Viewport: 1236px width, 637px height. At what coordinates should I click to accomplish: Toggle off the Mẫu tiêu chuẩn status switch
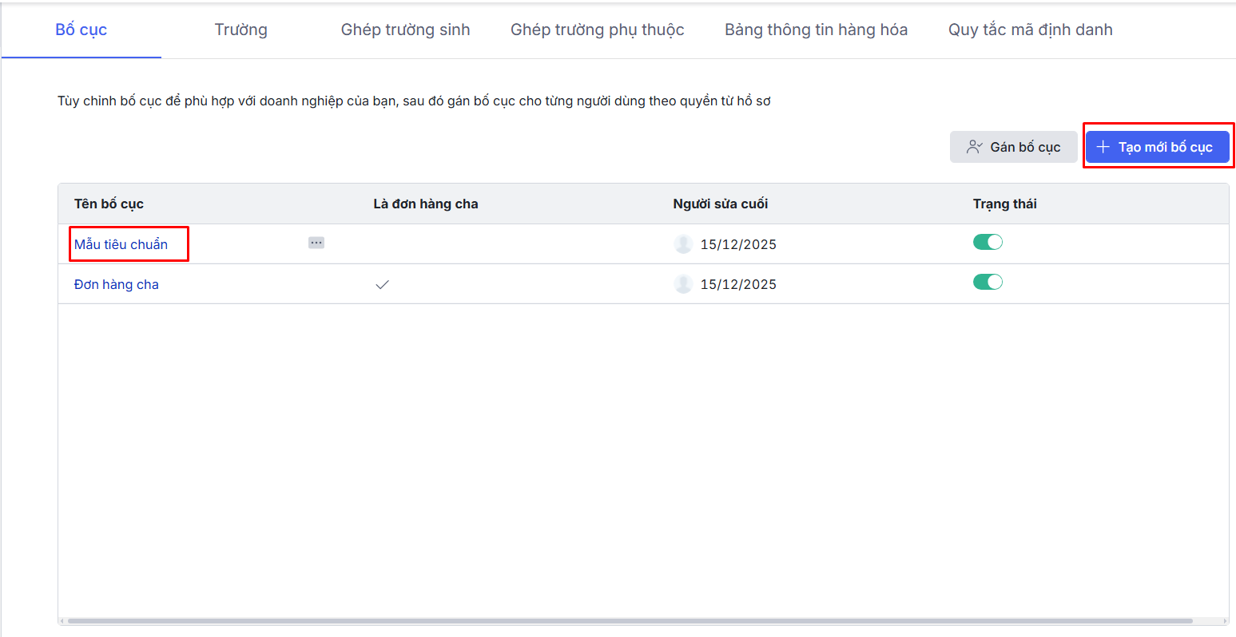click(988, 243)
